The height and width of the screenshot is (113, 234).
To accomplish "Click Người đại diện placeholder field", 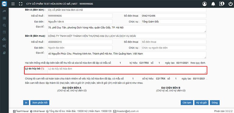I will [x=80, y=48].
